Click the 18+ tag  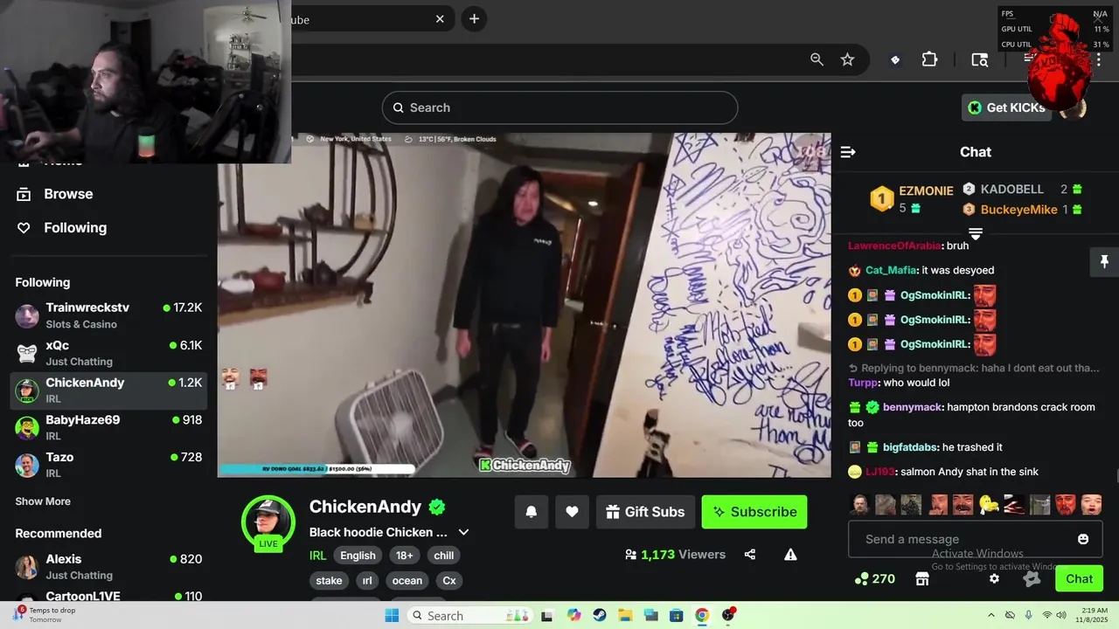point(405,556)
